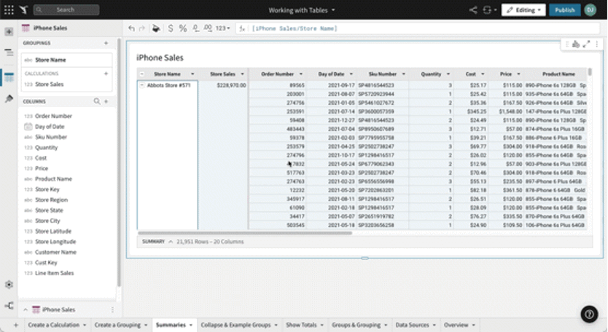Open the apps grid menu
Screen dimensions: 608x332
[9, 10]
